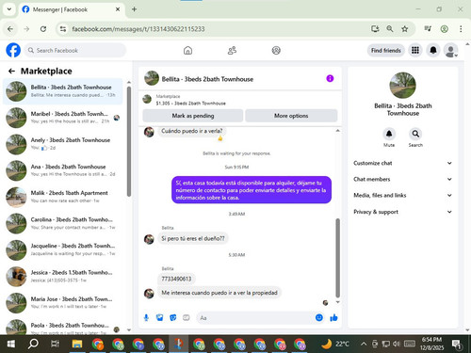Click the Chrome address bar URL

[138, 29]
